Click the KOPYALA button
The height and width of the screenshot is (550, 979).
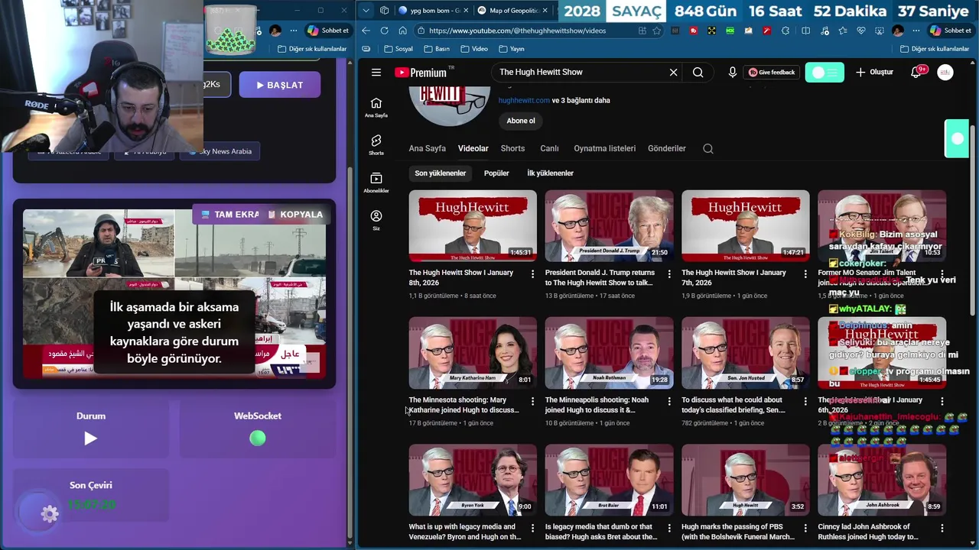click(294, 215)
